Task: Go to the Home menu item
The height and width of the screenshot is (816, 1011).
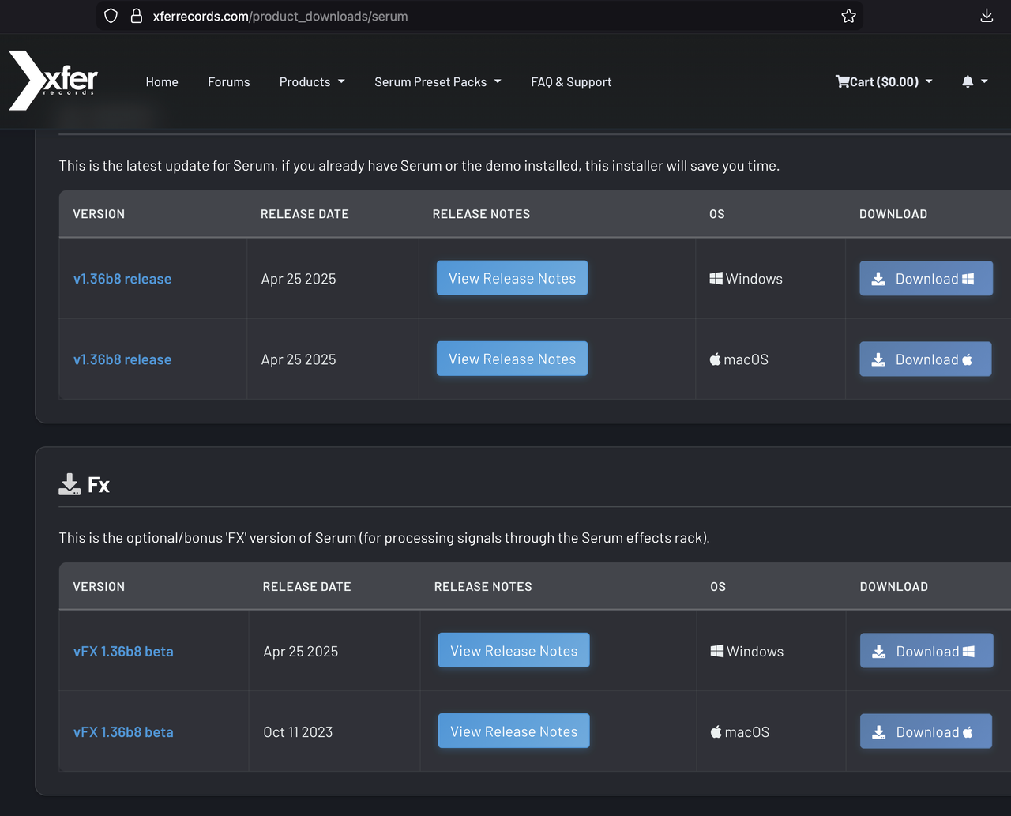Action: (x=162, y=82)
